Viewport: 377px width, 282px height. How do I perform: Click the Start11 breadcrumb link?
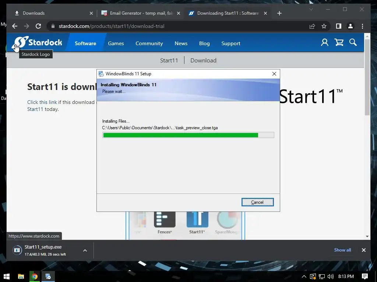(169, 61)
